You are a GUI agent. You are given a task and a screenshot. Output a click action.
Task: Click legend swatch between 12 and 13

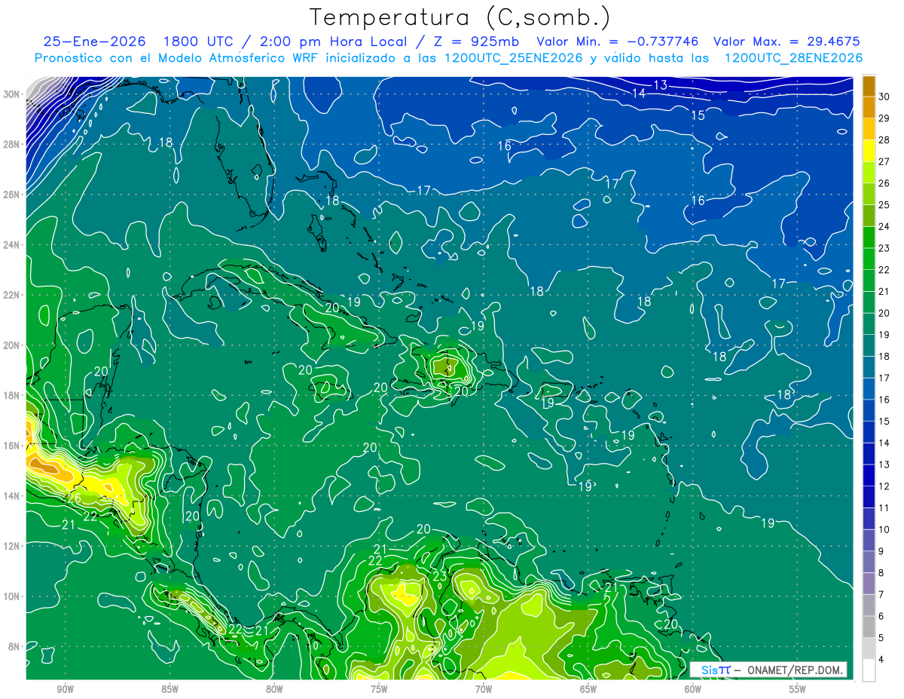point(869,476)
